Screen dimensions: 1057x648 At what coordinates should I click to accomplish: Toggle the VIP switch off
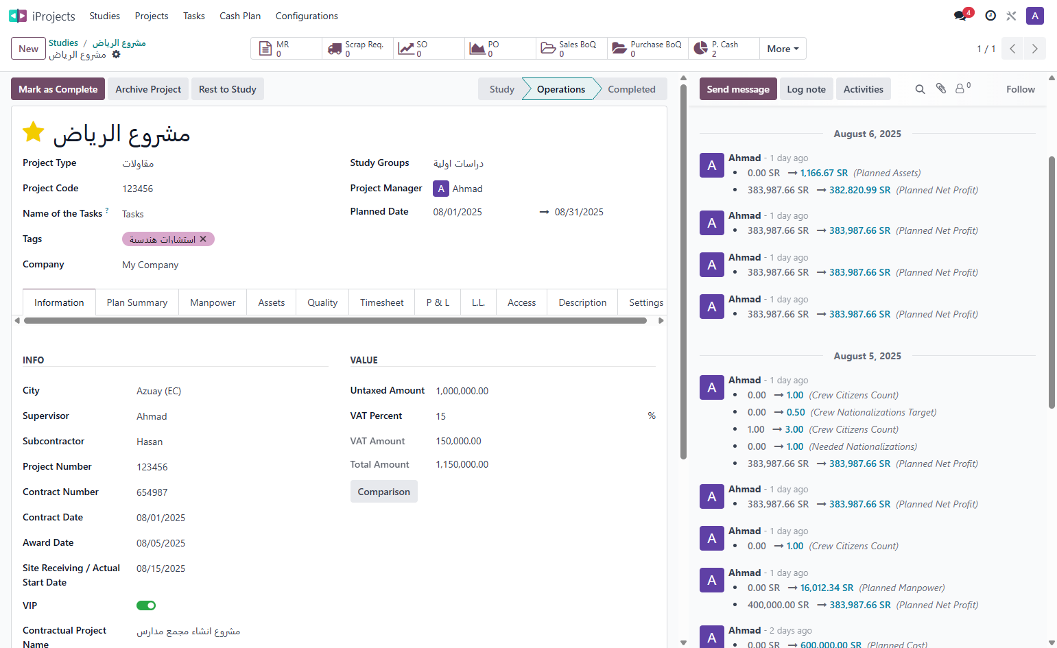point(146,605)
